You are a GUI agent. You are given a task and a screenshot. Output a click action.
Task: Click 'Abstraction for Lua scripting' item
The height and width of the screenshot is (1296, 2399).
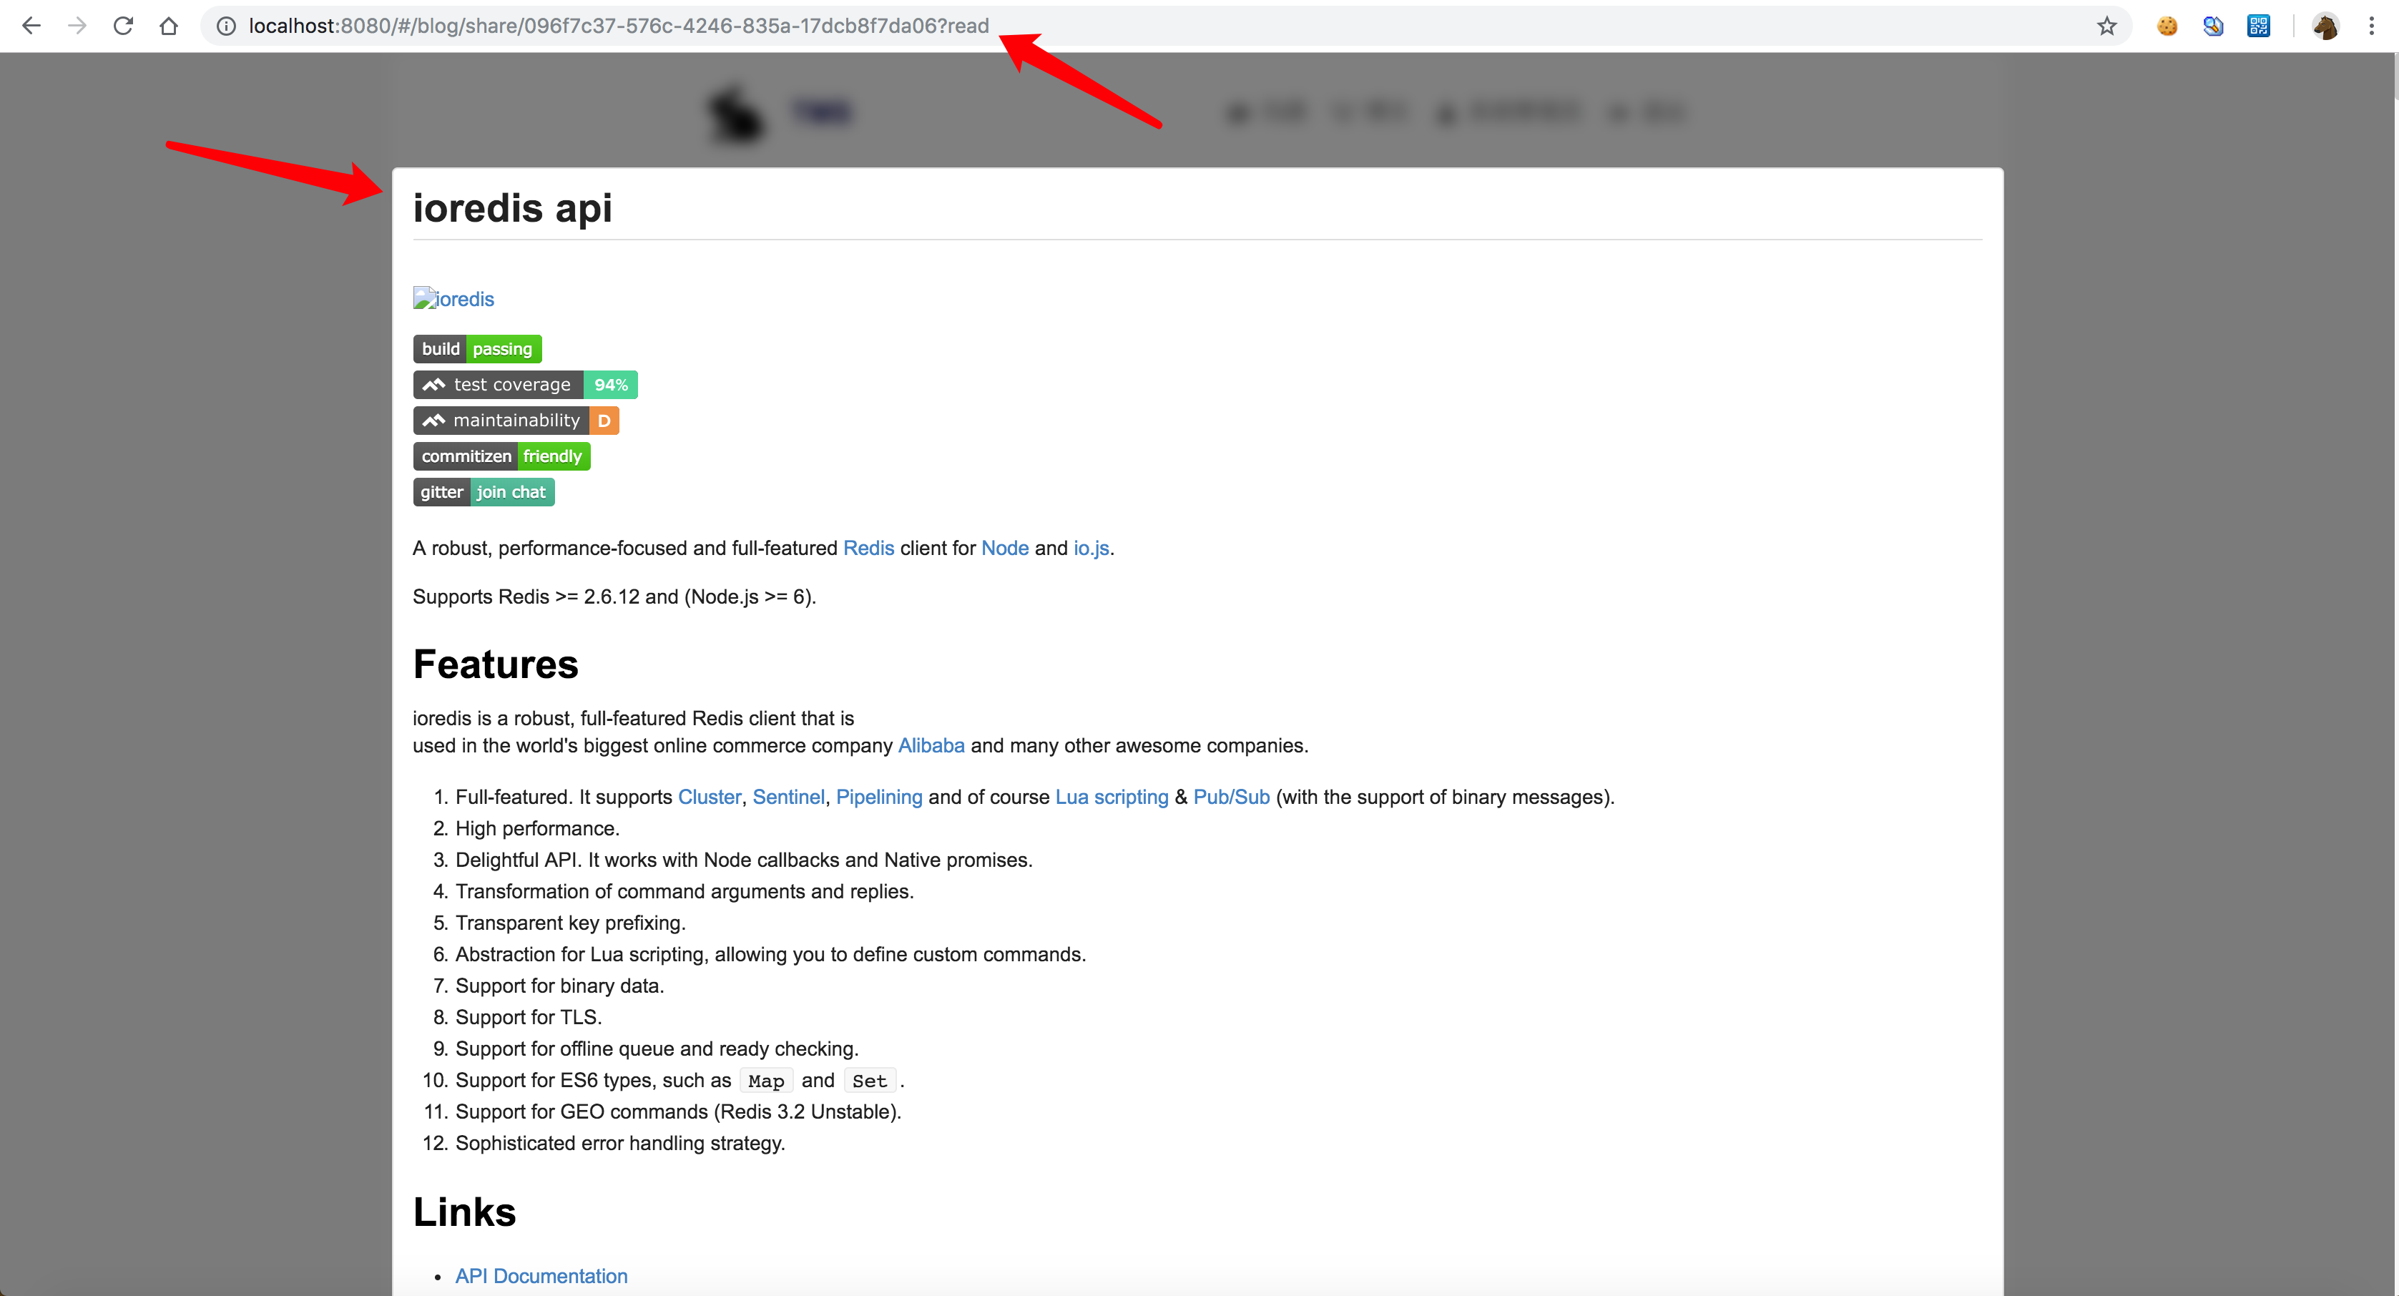770,954
